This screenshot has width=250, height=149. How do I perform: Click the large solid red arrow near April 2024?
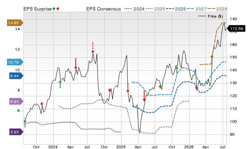point(76,64)
